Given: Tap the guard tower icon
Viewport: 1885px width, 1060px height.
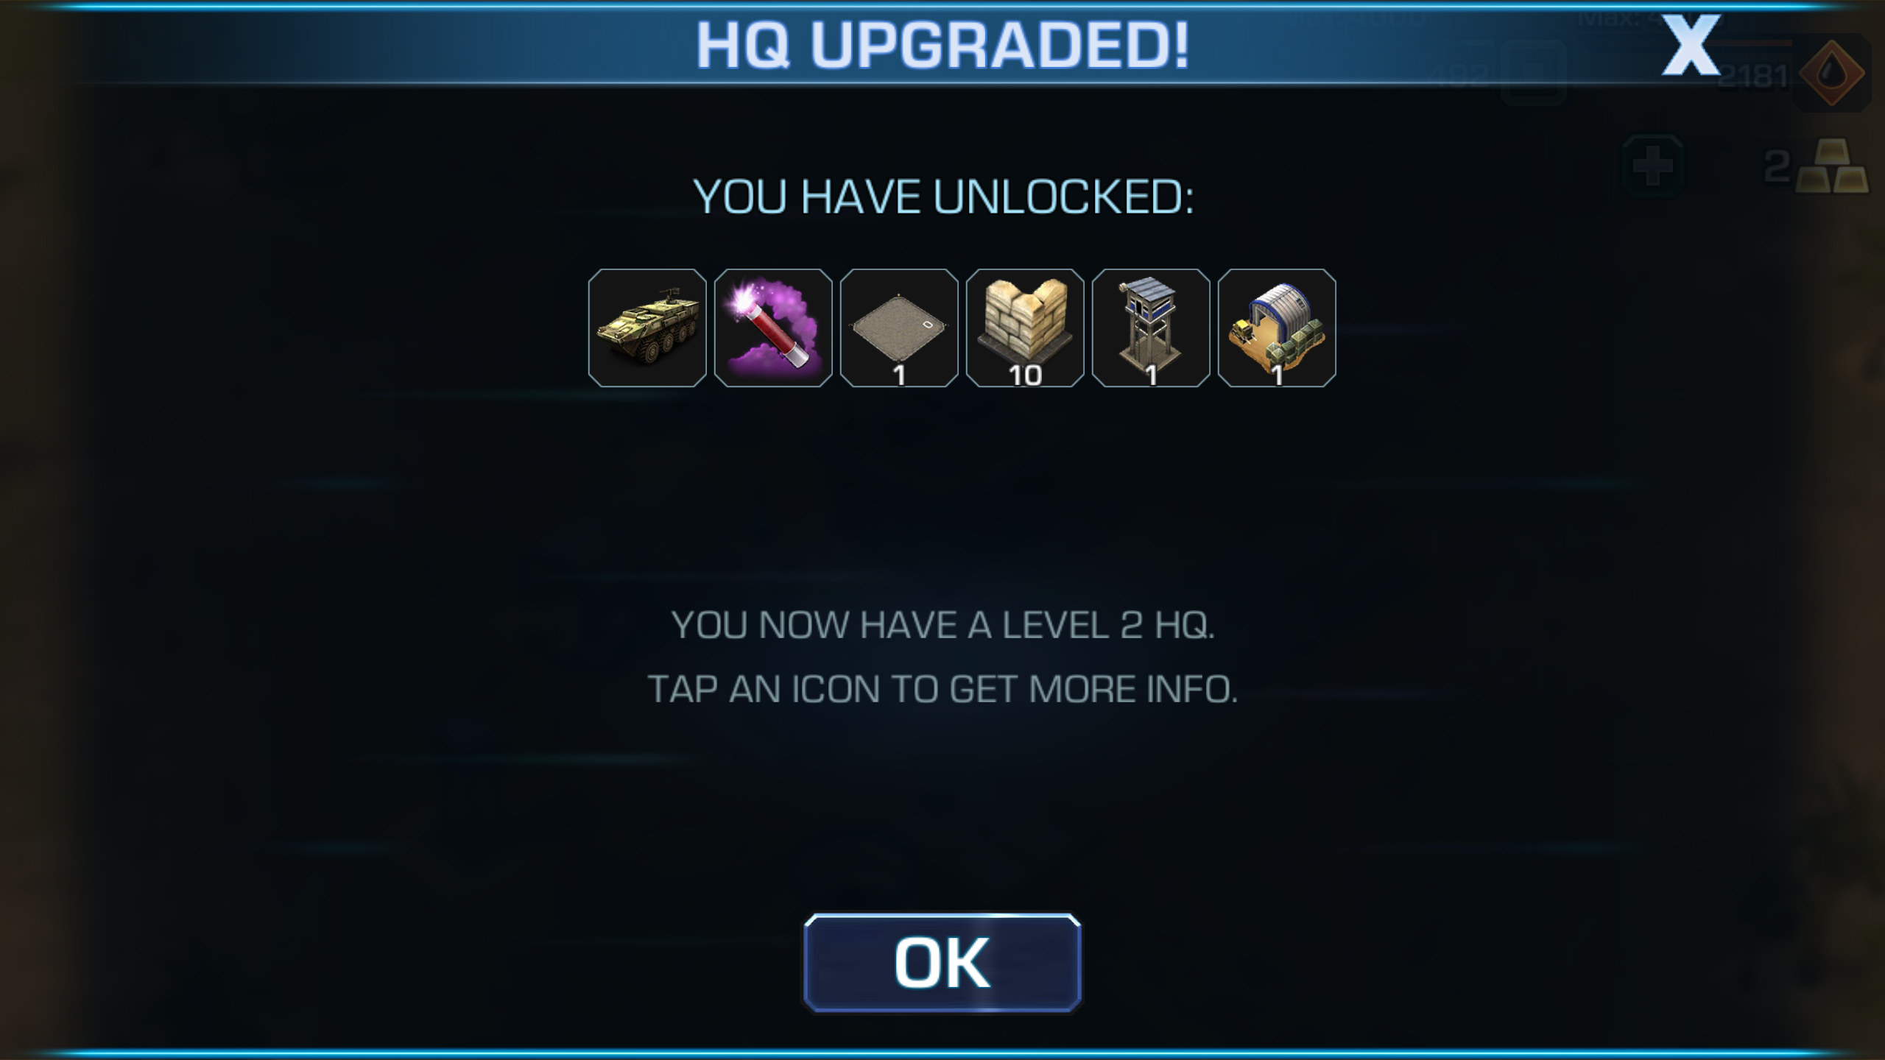Looking at the screenshot, I should [1151, 328].
